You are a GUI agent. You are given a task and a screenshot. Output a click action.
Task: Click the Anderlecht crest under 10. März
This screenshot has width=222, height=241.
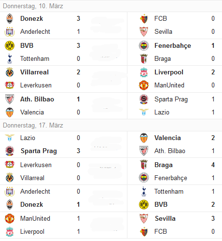[10, 31]
